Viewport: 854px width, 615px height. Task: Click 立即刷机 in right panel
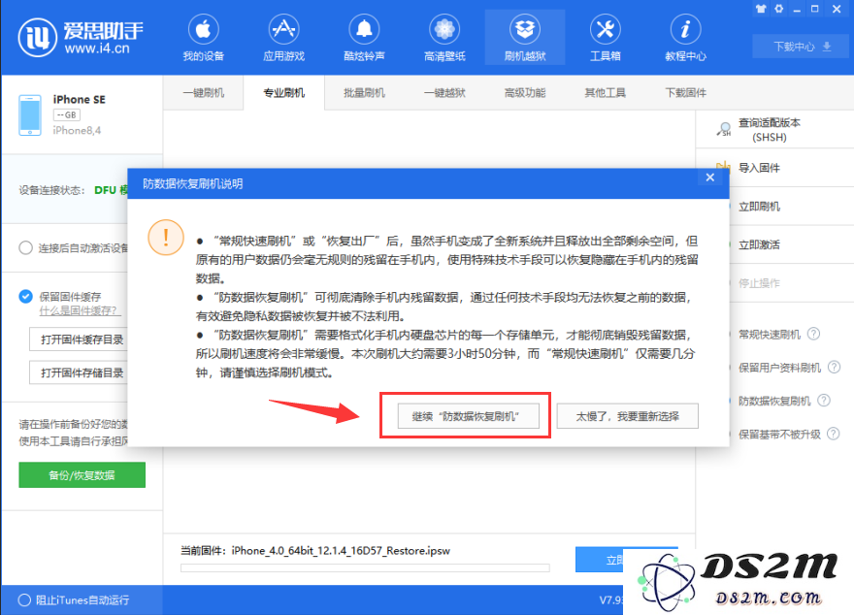759,207
